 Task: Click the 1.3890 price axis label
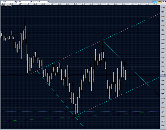163,7
